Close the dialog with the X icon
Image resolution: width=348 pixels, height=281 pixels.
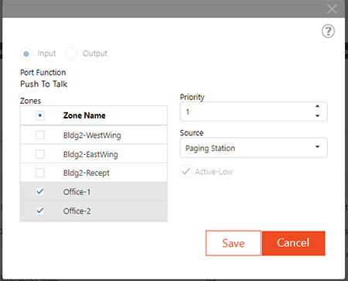pos(332,9)
